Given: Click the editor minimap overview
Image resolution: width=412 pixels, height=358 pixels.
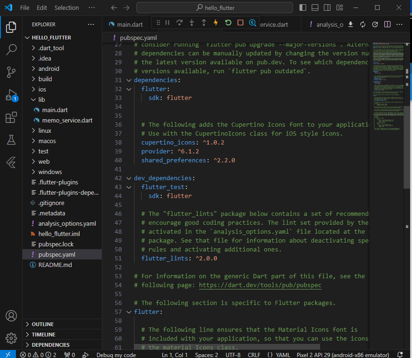Looking at the screenshot, I should click(x=388, y=86).
